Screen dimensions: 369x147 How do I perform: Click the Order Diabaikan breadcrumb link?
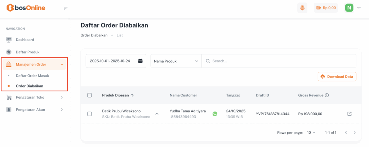[94, 35]
